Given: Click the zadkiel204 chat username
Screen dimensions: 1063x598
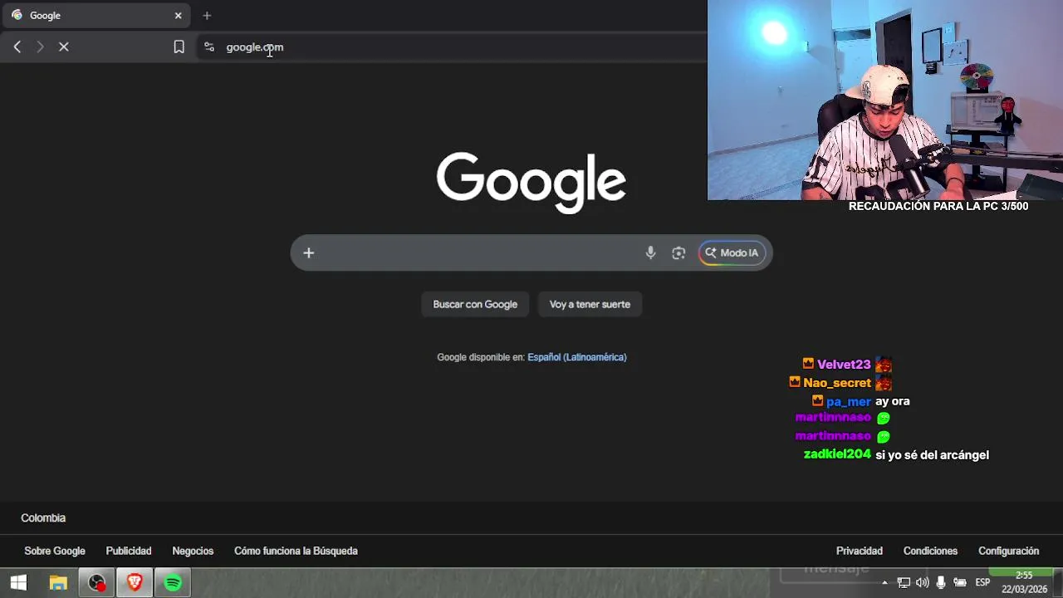Looking at the screenshot, I should (837, 454).
